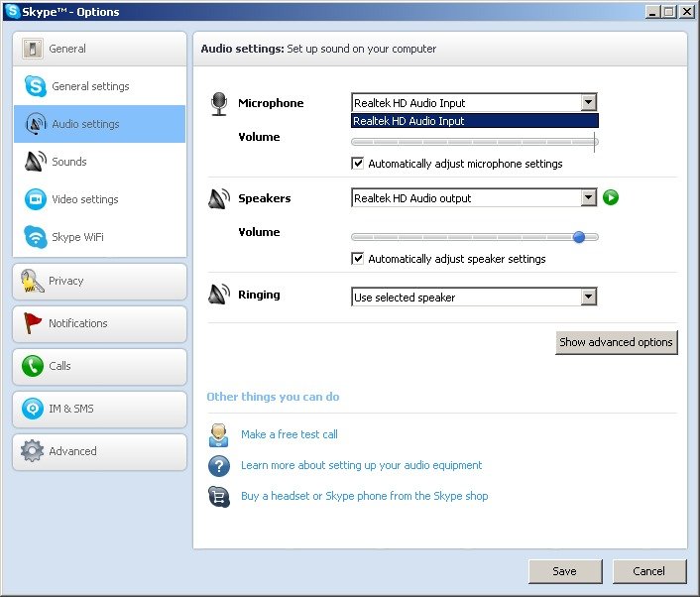Expand the Notifications section
Image resolution: width=700 pixels, height=597 pixels.
tap(100, 323)
